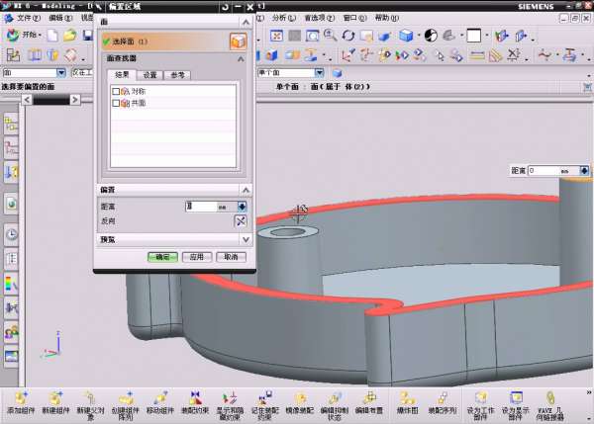
Task: Open the Analysis (分析) menu
Action: pos(281,18)
